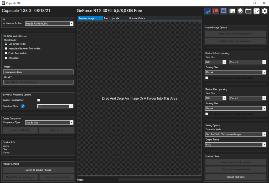Screen dimensions: 269x183
Task: Click the GeForce RTX 3070 memory text
Action: click(x=109, y=10)
